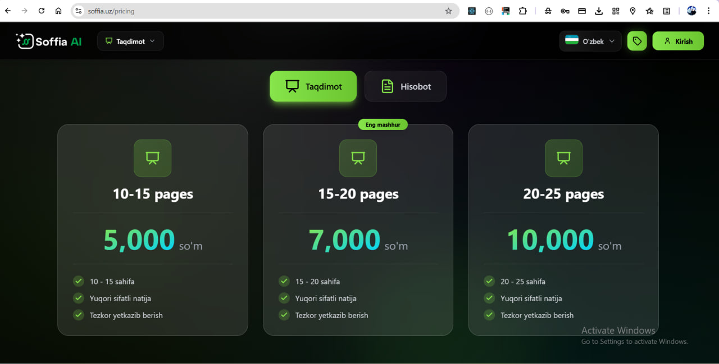The height and width of the screenshot is (364, 719).
Task: Select the Taqdimot pricing tab
Action: [x=313, y=86]
